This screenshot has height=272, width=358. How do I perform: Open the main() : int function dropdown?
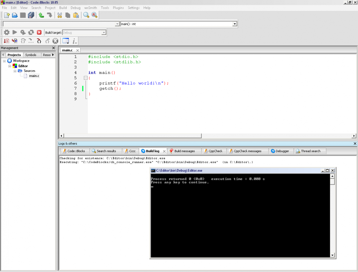[x=234, y=24]
